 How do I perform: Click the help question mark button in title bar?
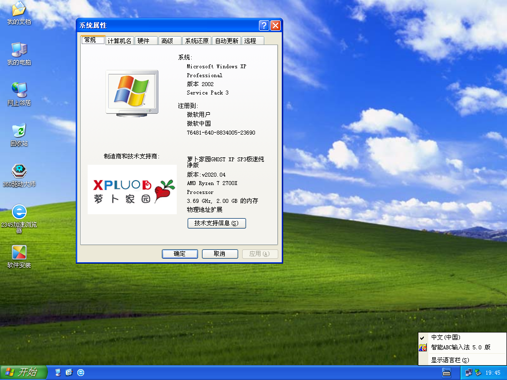pyautogui.click(x=264, y=26)
